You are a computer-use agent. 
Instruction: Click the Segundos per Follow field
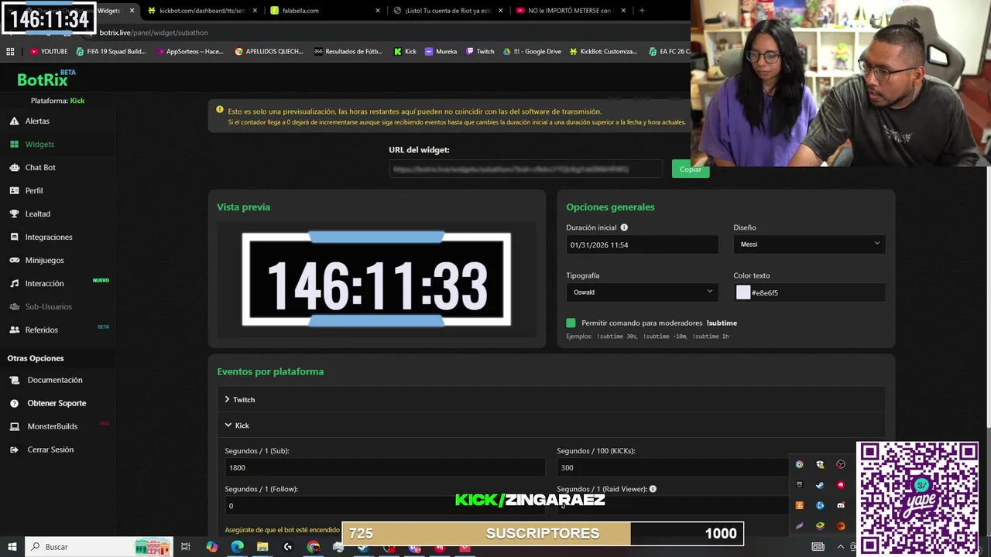click(x=385, y=506)
